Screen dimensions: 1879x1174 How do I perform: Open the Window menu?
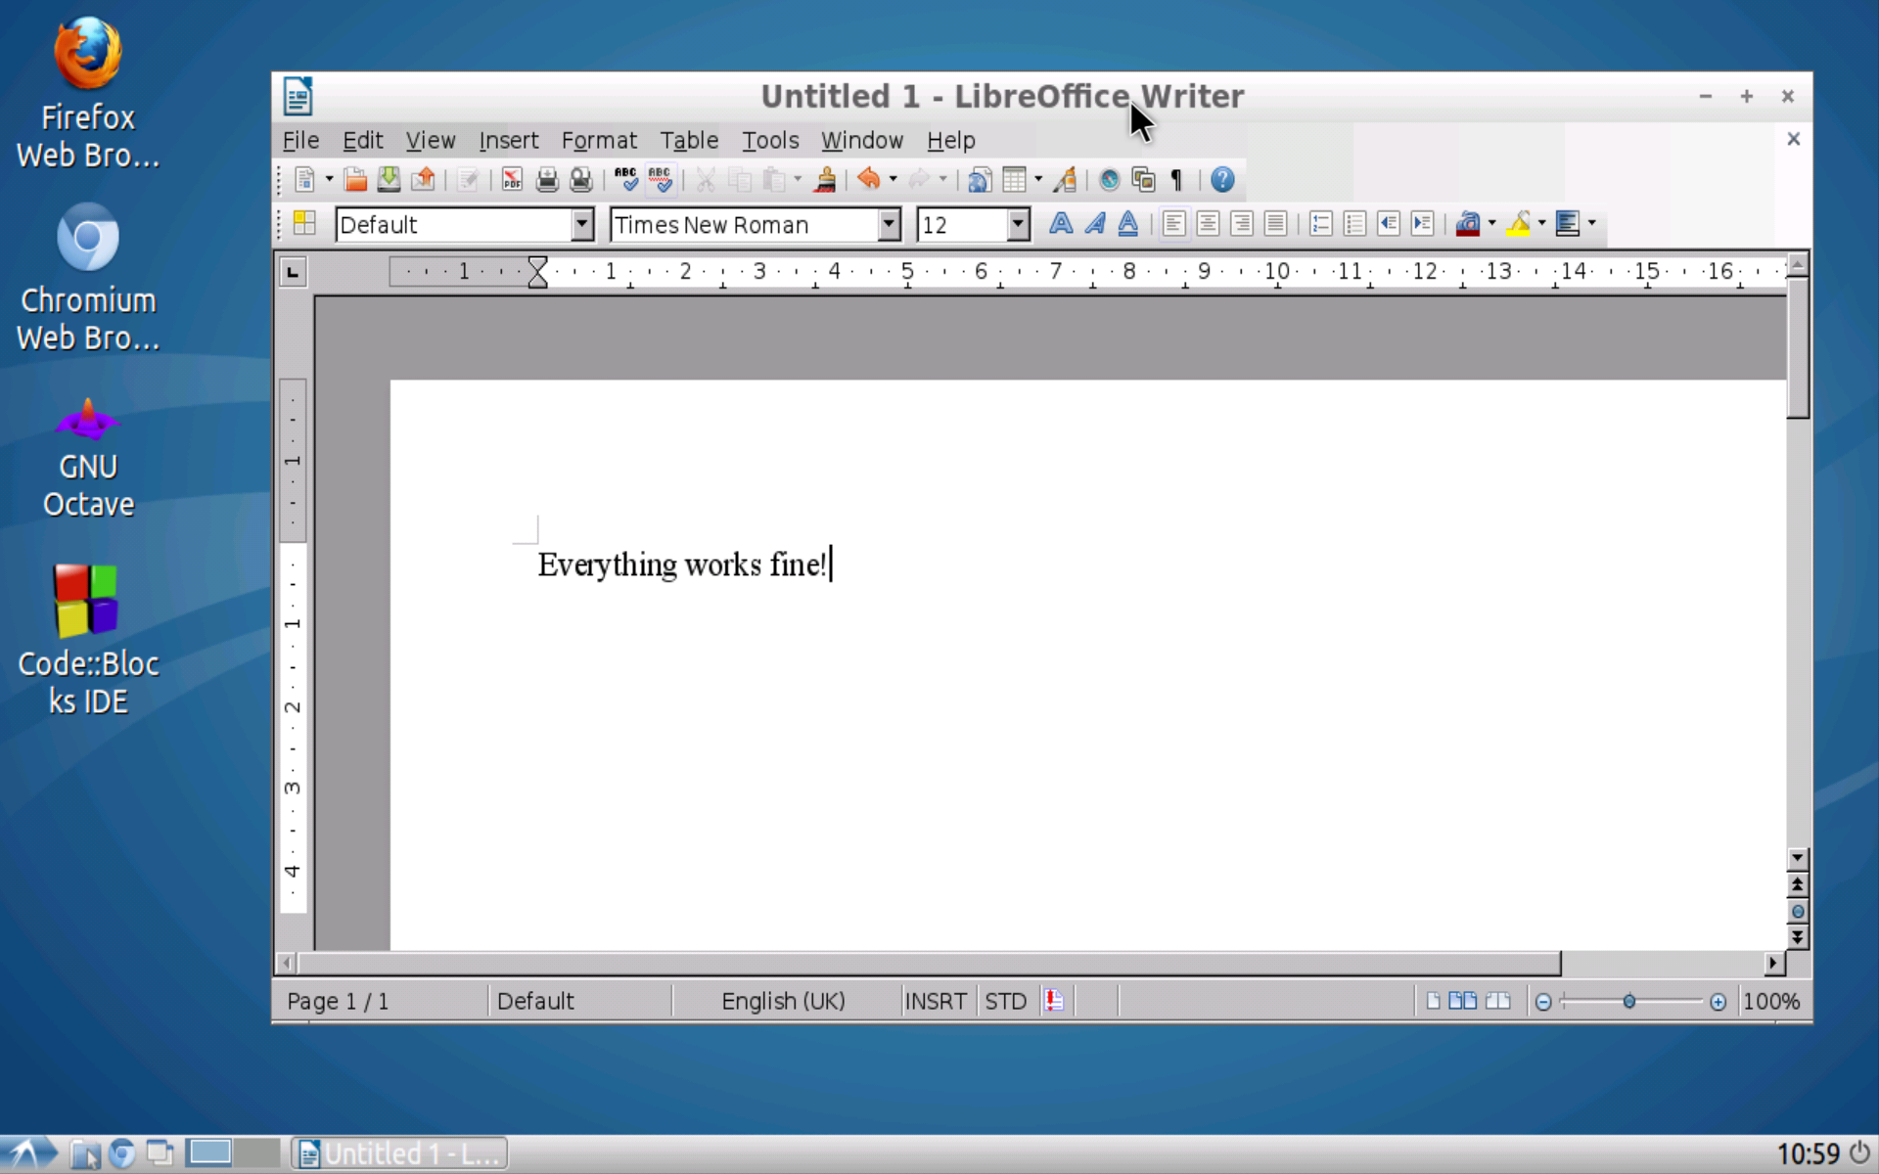click(x=861, y=140)
